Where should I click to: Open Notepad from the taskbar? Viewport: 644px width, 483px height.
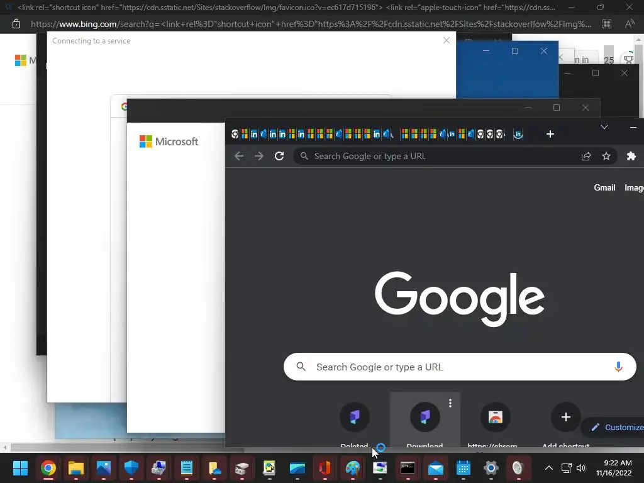pos(186,468)
